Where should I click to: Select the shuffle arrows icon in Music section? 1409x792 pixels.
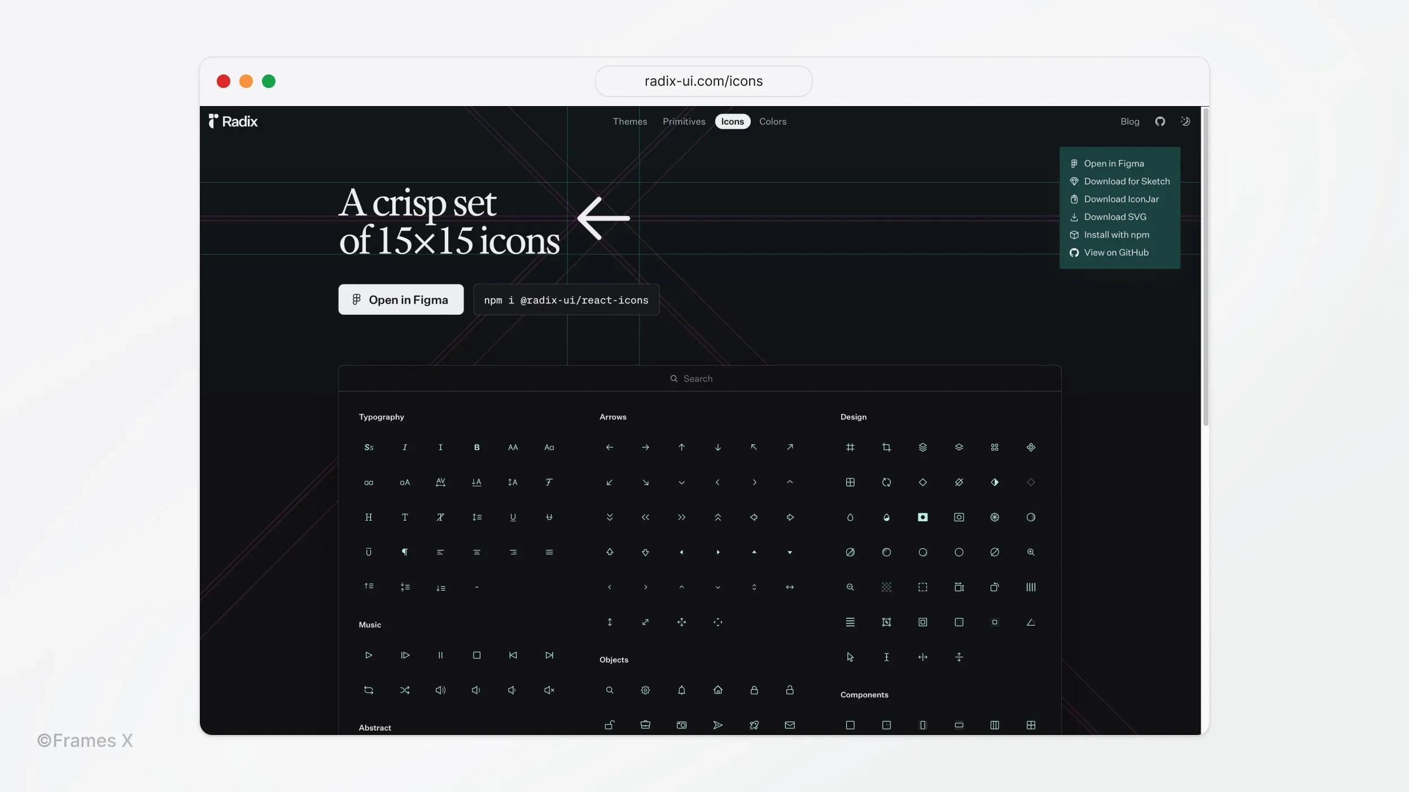[x=405, y=689]
